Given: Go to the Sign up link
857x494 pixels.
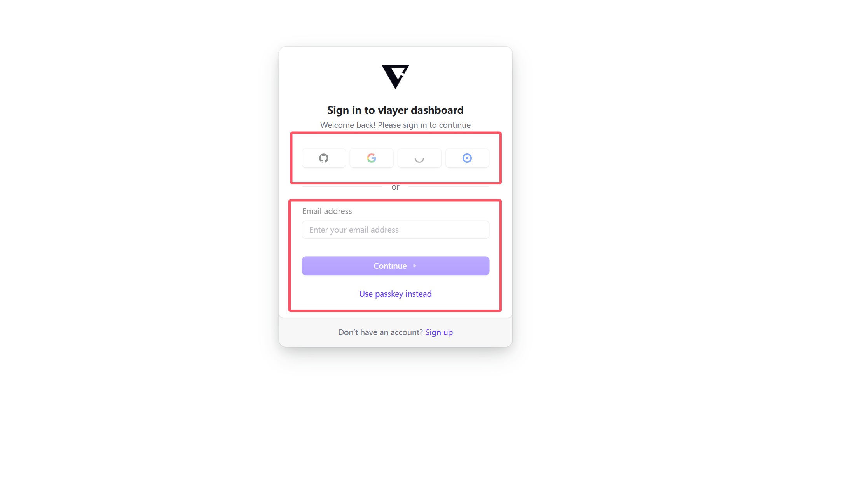Looking at the screenshot, I should coord(439,332).
